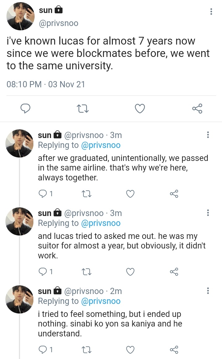Viewport: 222px width, 359px height.
Task: Open the @privsnoo mention in the last reply
Action: [101, 301]
